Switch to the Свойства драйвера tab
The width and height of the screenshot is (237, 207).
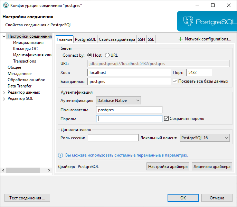pos(117,39)
